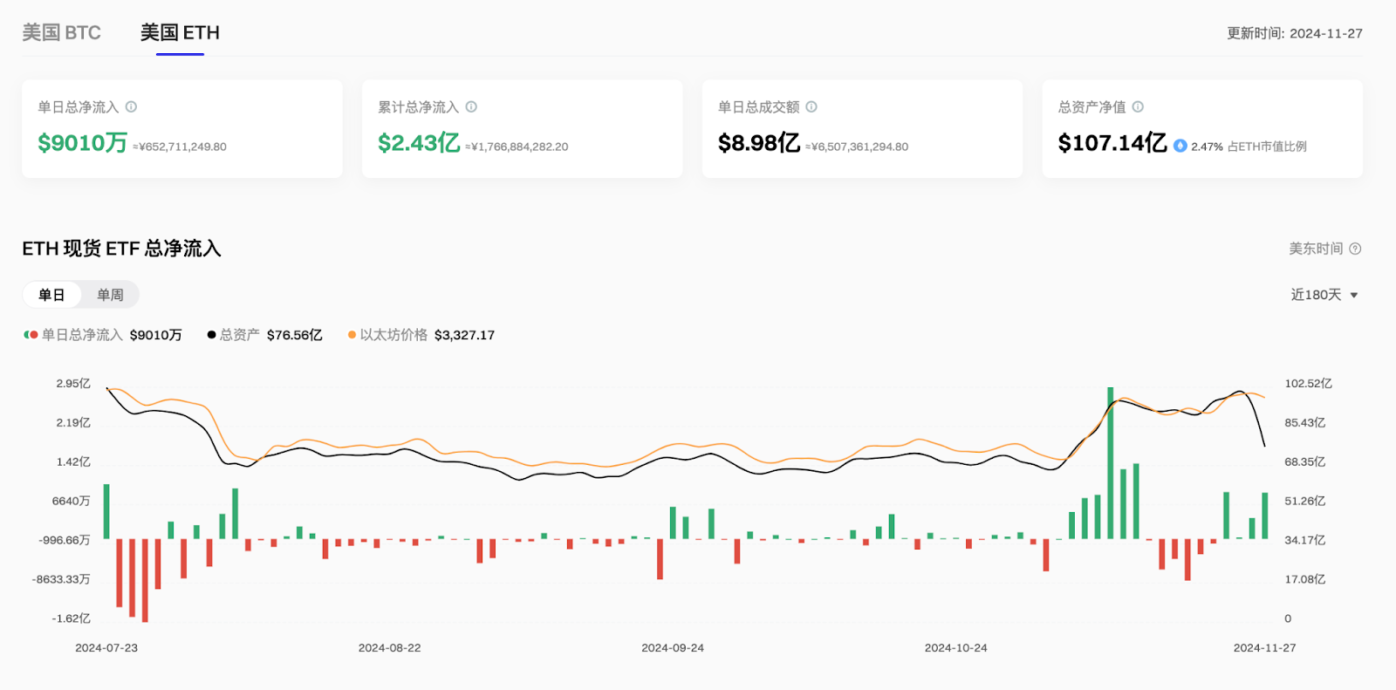Click help icon next to 美东时间
The image size is (1396, 690).
(x=1355, y=249)
